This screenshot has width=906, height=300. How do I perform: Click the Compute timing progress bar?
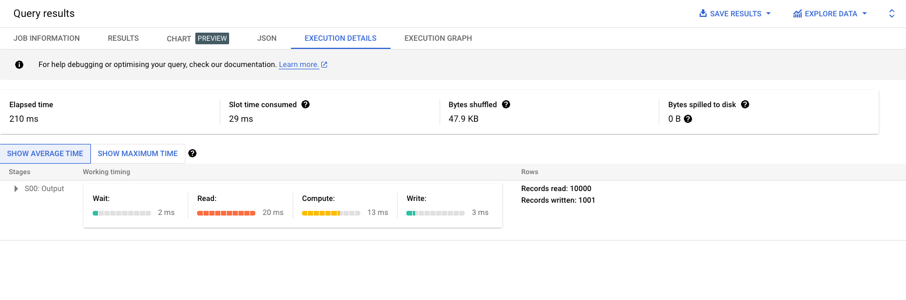coord(331,213)
